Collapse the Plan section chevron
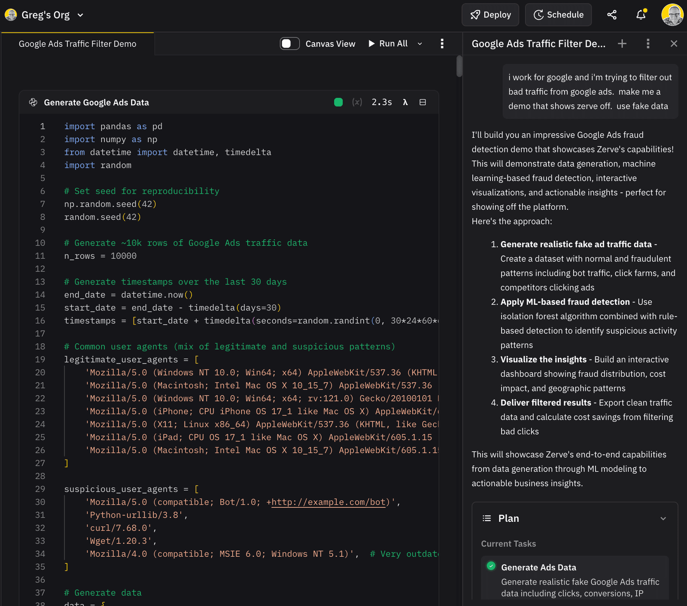Viewport: 687px width, 606px height. click(663, 518)
